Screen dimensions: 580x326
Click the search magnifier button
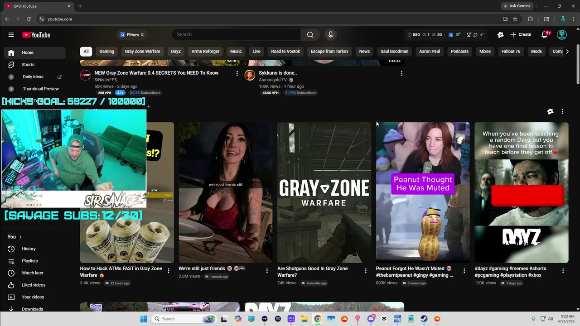click(x=310, y=35)
